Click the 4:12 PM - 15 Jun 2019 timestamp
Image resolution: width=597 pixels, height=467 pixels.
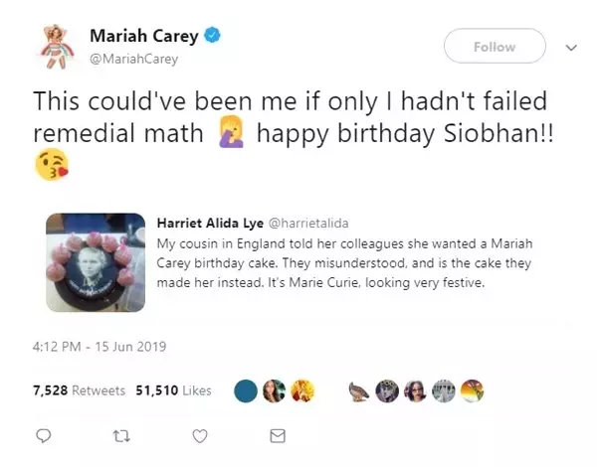coord(99,347)
